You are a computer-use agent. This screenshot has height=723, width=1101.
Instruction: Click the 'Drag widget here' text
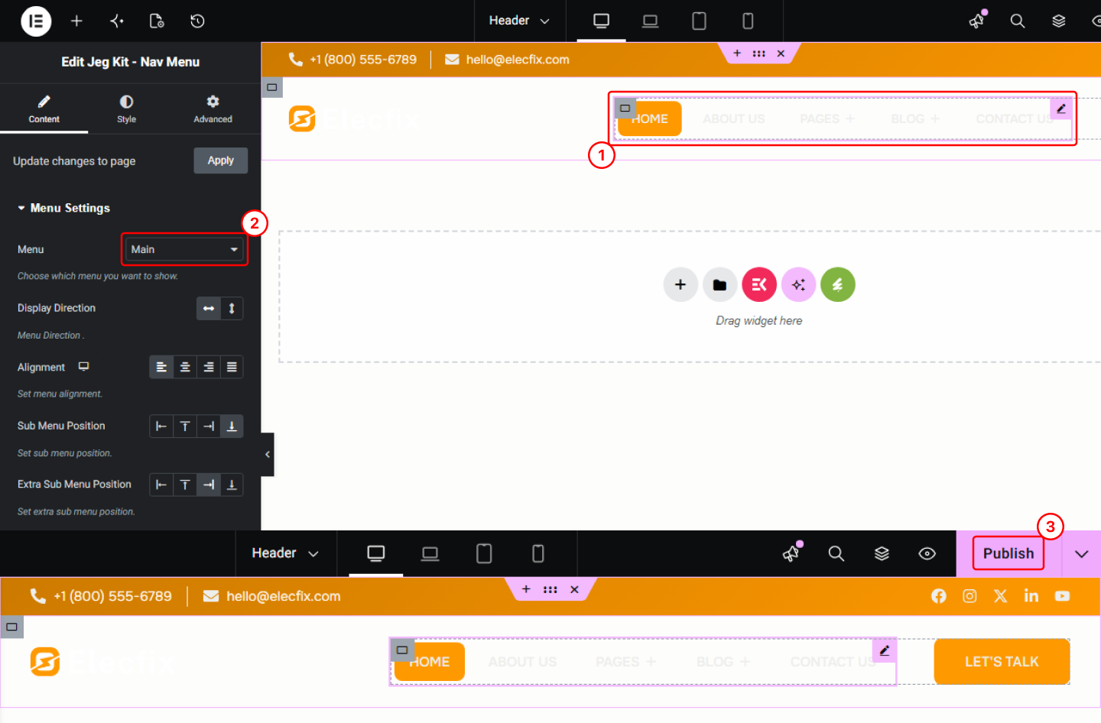(759, 321)
